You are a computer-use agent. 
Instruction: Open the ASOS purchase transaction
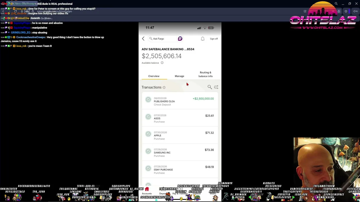[x=180, y=118]
